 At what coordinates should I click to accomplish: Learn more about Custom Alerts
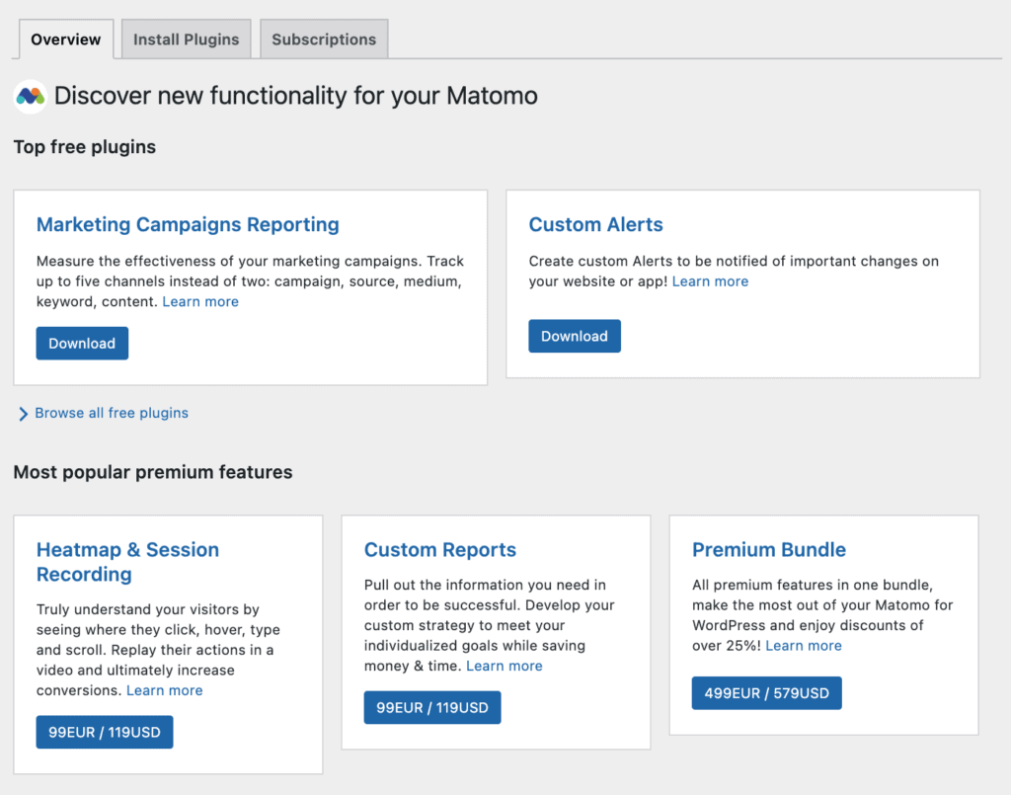tap(710, 281)
